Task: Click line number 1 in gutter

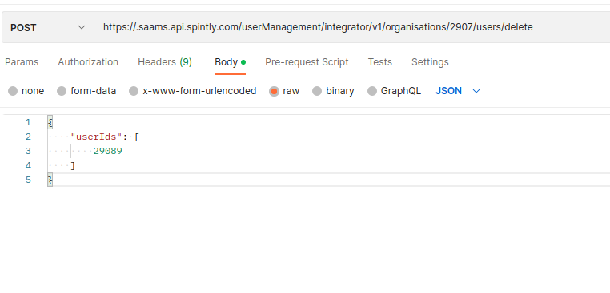Action: [28, 123]
